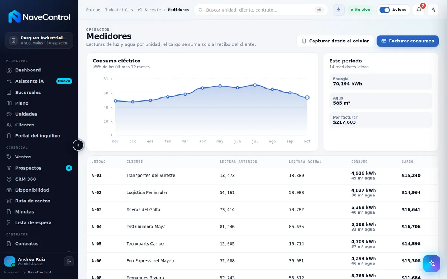Click the UNIDAD column header

(x=98, y=162)
